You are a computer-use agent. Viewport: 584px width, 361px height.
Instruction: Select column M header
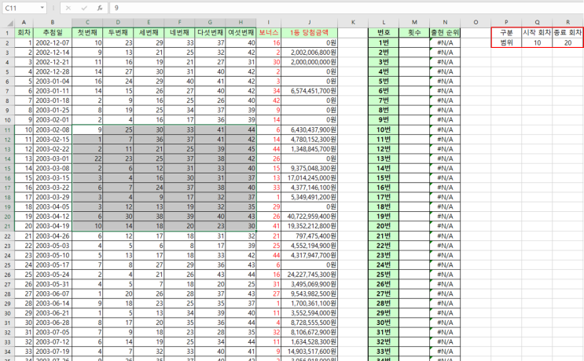coord(414,23)
